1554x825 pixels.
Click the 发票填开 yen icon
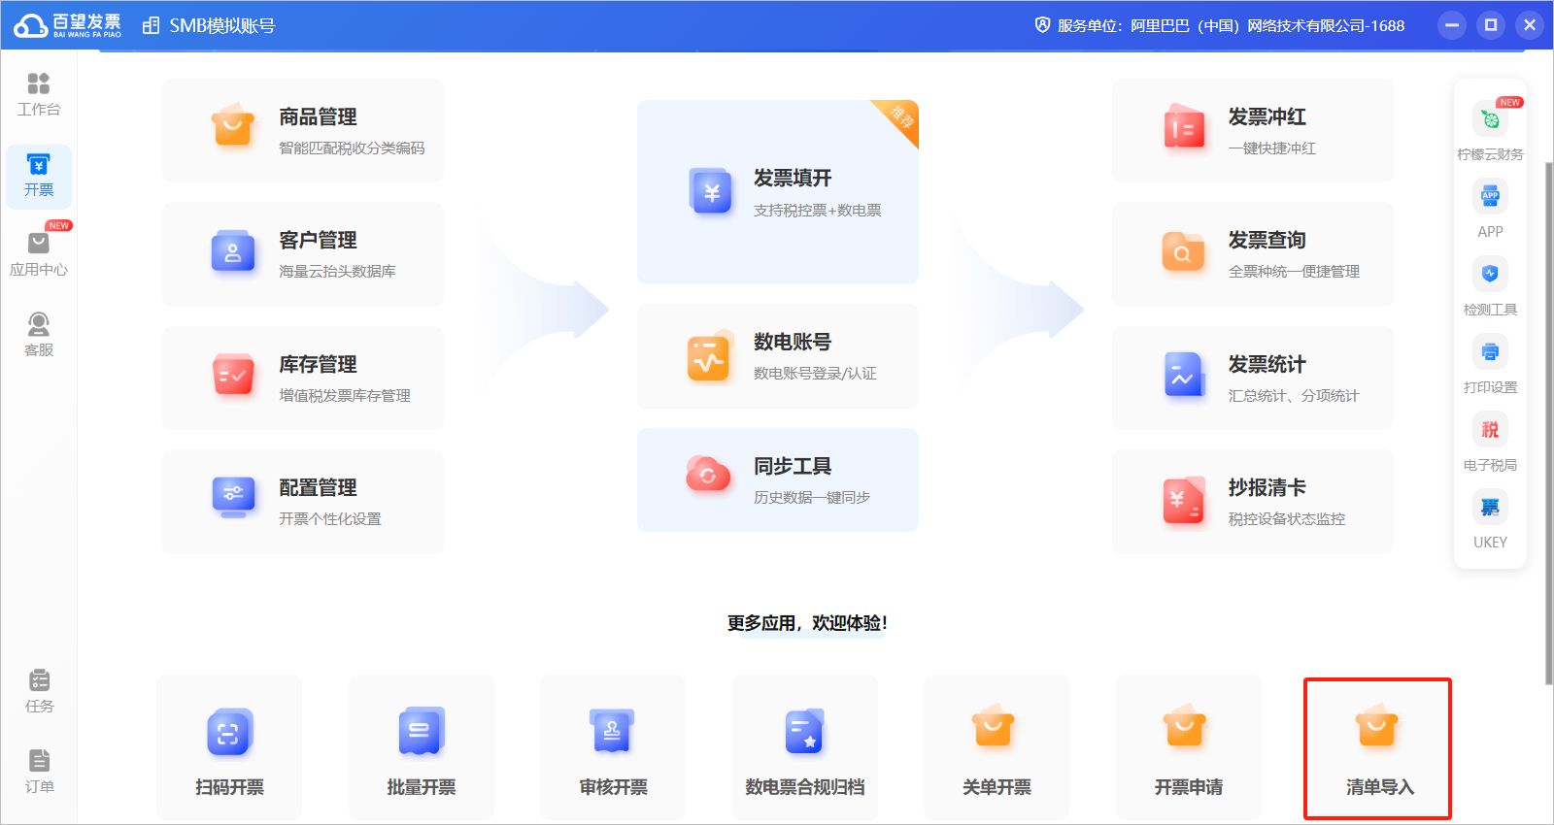click(x=711, y=191)
